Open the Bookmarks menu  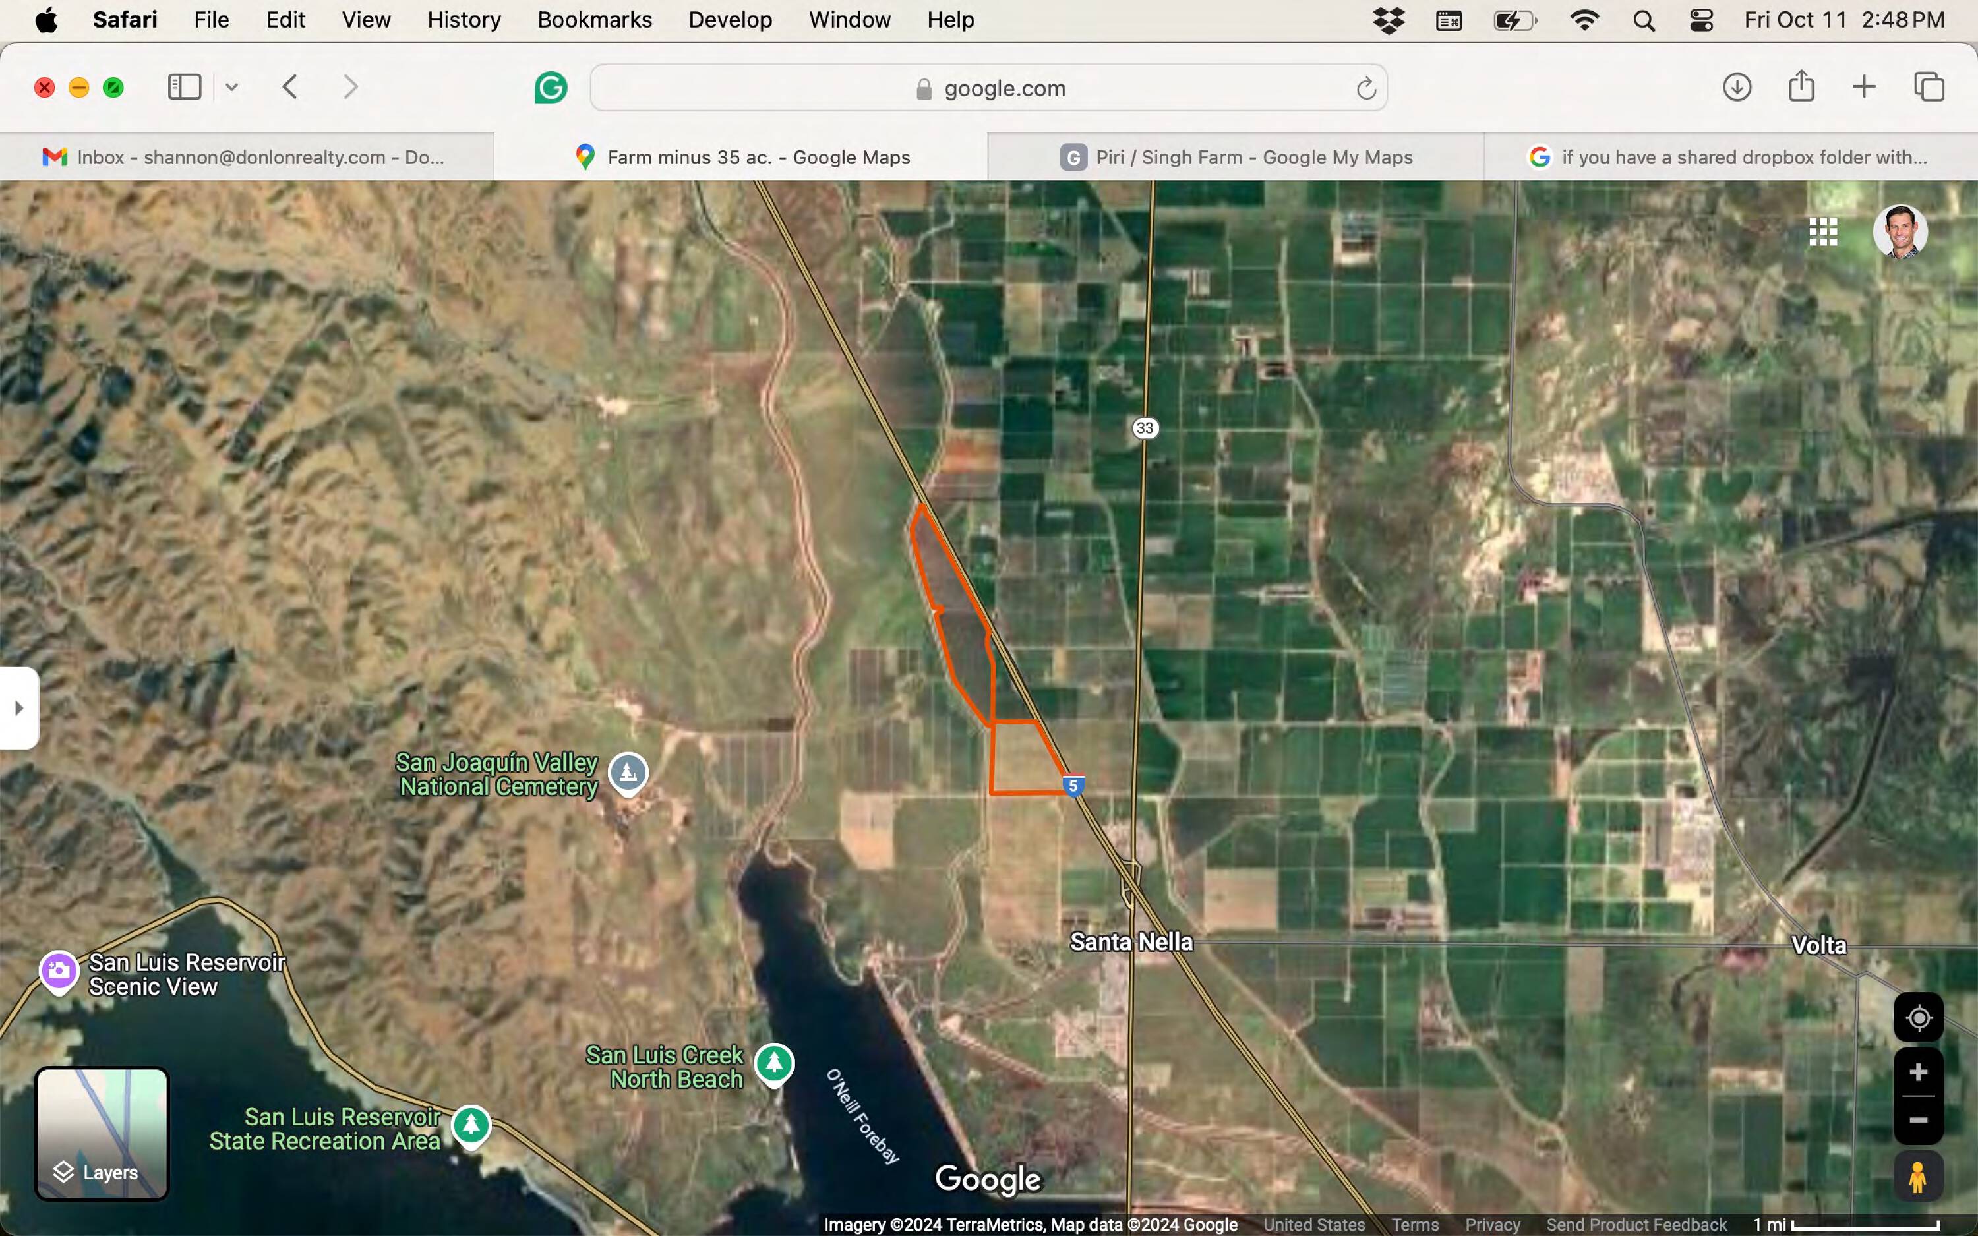pos(594,20)
